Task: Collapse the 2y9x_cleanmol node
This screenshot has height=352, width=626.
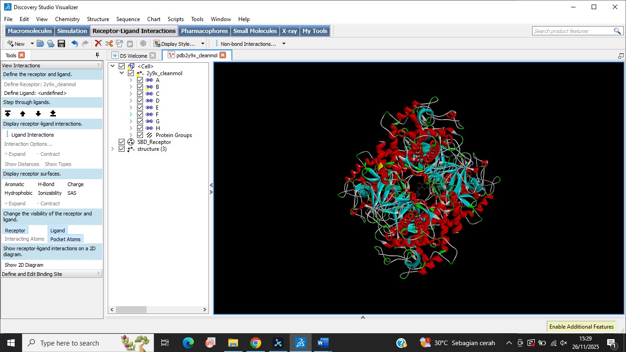Action: pyautogui.click(x=122, y=73)
